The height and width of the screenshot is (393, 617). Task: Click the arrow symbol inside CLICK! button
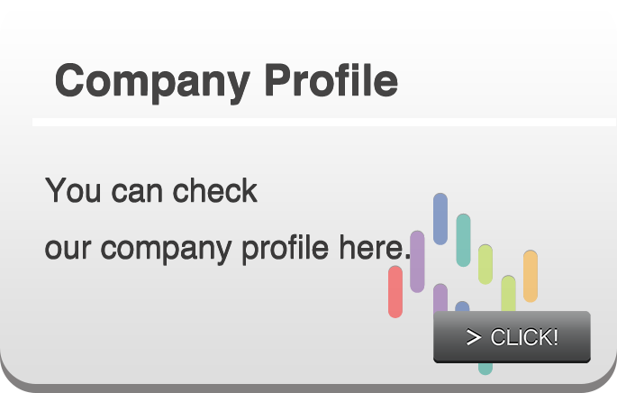tap(474, 337)
